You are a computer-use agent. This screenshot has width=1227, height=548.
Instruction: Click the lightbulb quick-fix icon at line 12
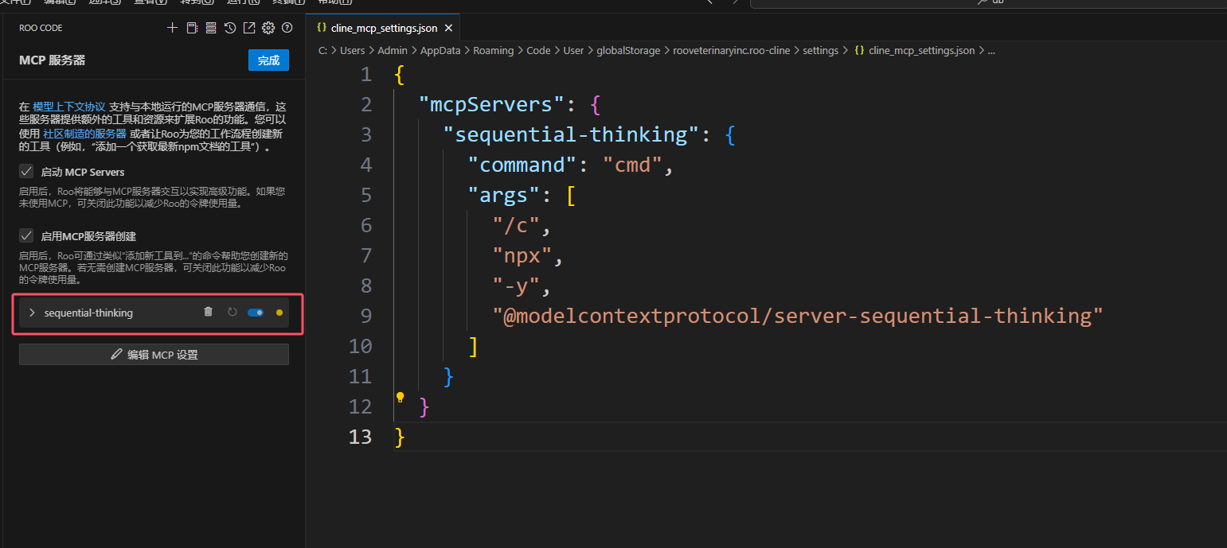click(x=401, y=397)
